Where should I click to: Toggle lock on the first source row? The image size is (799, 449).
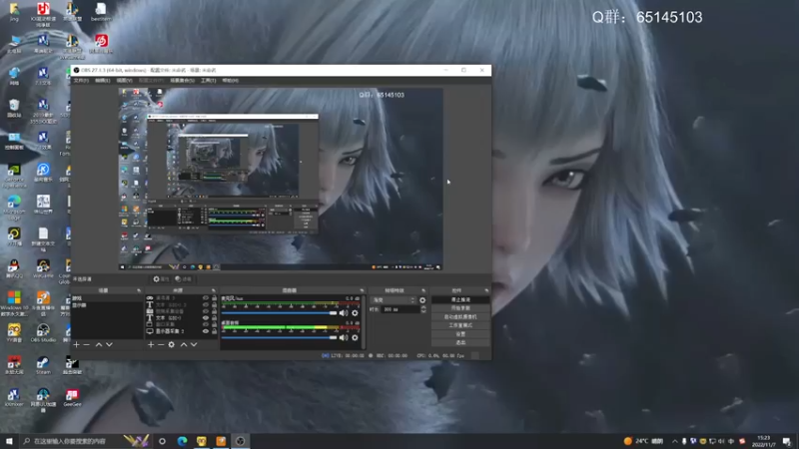214,298
